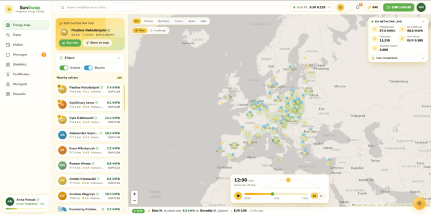Click the EU Surplus lightning icon
Screen dimensions: 431x215
coord(402,29)
